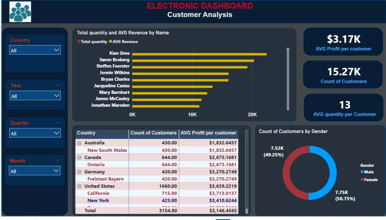The width and height of the screenshot is (386, 220).
Task: Collapse the Month slicer header chevron
Action: coord(58,160)
